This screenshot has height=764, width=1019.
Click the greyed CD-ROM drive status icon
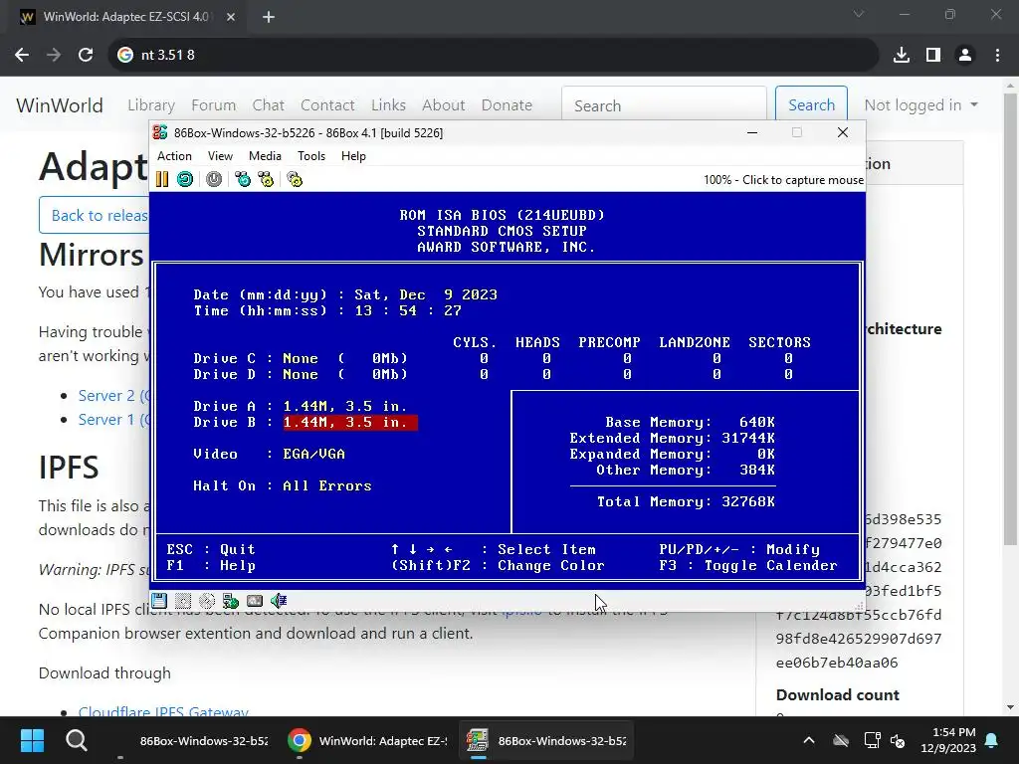207,600
